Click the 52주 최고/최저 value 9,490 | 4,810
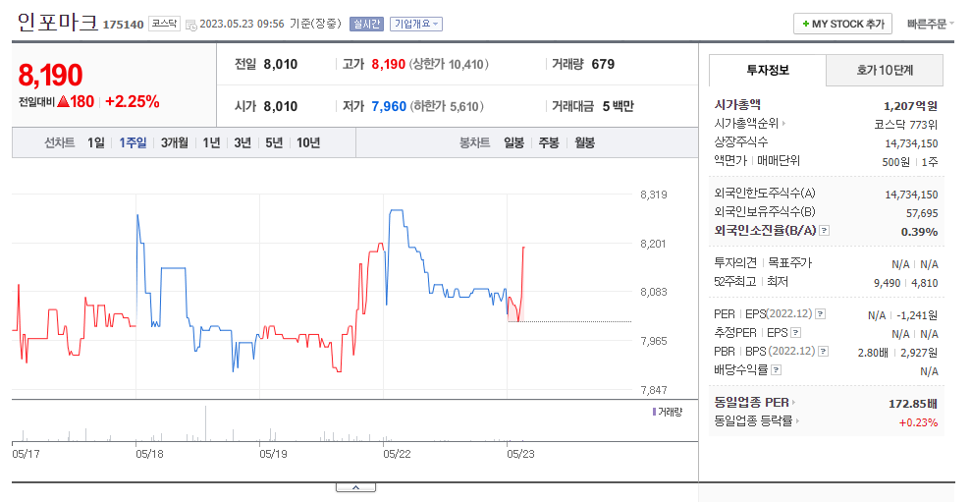 pos(905,283)
